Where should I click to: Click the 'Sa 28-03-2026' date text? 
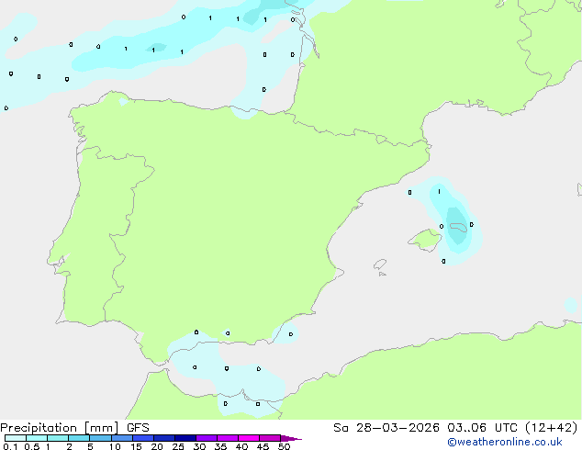(x=386, y=428)
